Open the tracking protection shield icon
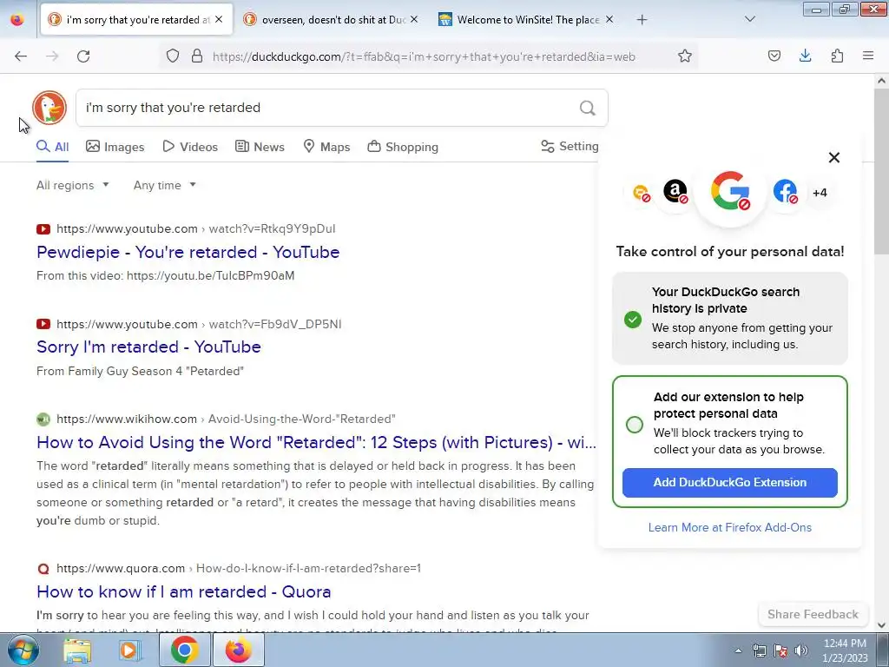The width and height of the screenshot is (889, 667). point(173,56)
